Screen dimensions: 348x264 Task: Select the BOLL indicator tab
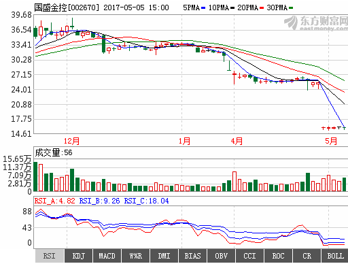point(335,256)
